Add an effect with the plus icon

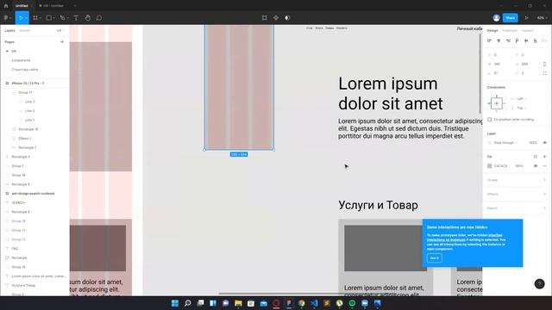[x=544, y=194]
